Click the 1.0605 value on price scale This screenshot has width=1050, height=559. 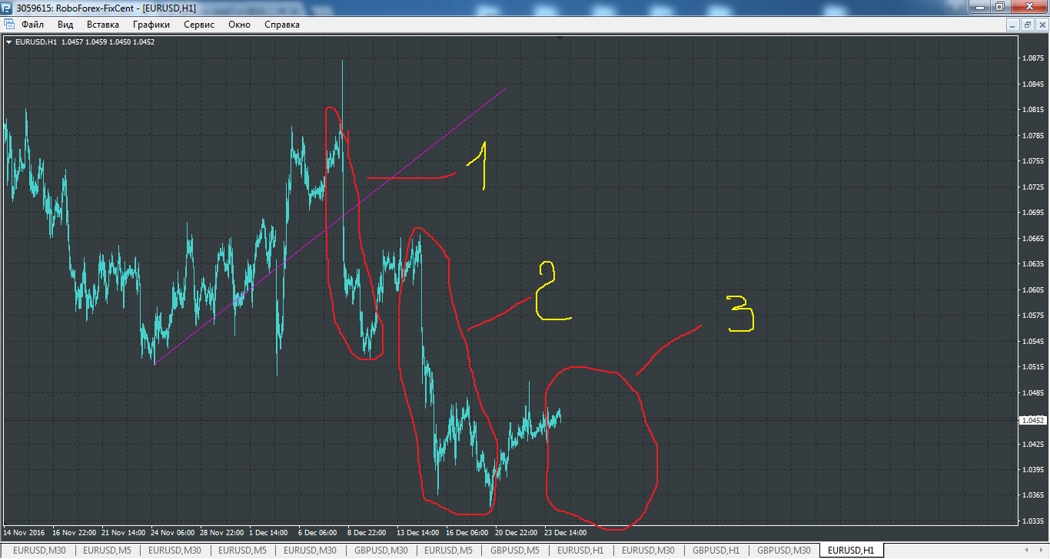point(1034,290)
